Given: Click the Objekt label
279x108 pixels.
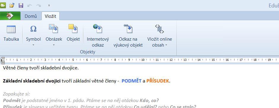Looking at the screenshot, I should 73,39.
